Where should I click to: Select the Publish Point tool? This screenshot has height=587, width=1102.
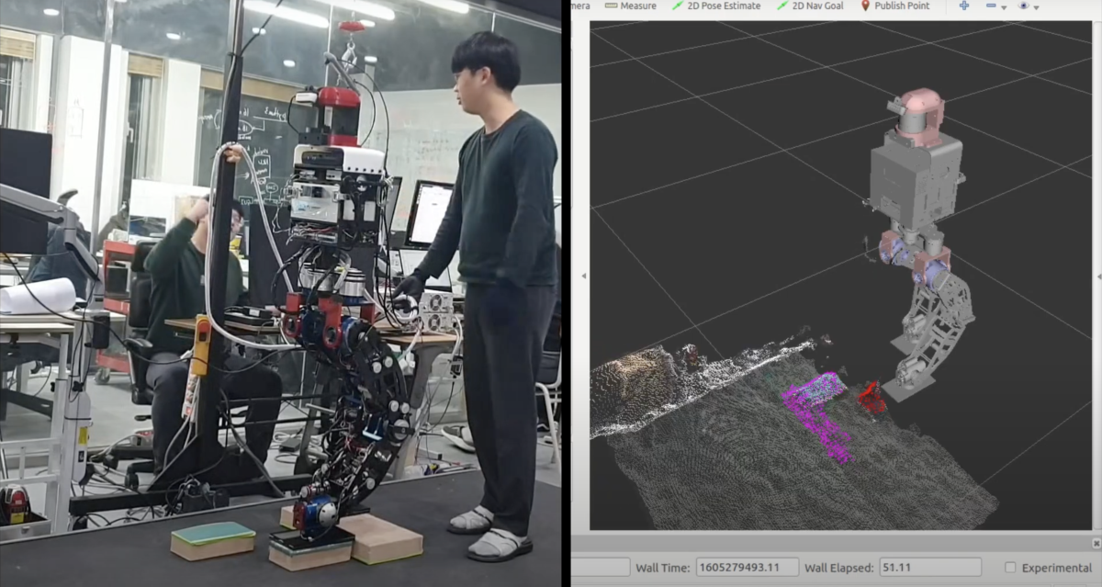tap(894, 6)
